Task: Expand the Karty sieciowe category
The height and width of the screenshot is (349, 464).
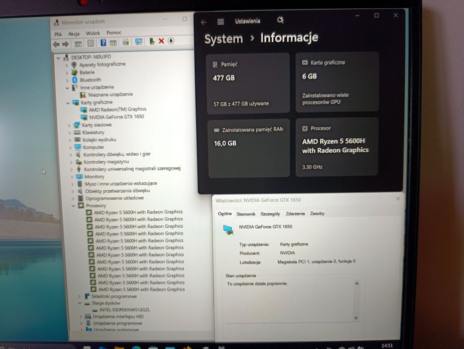Action: 69,125
